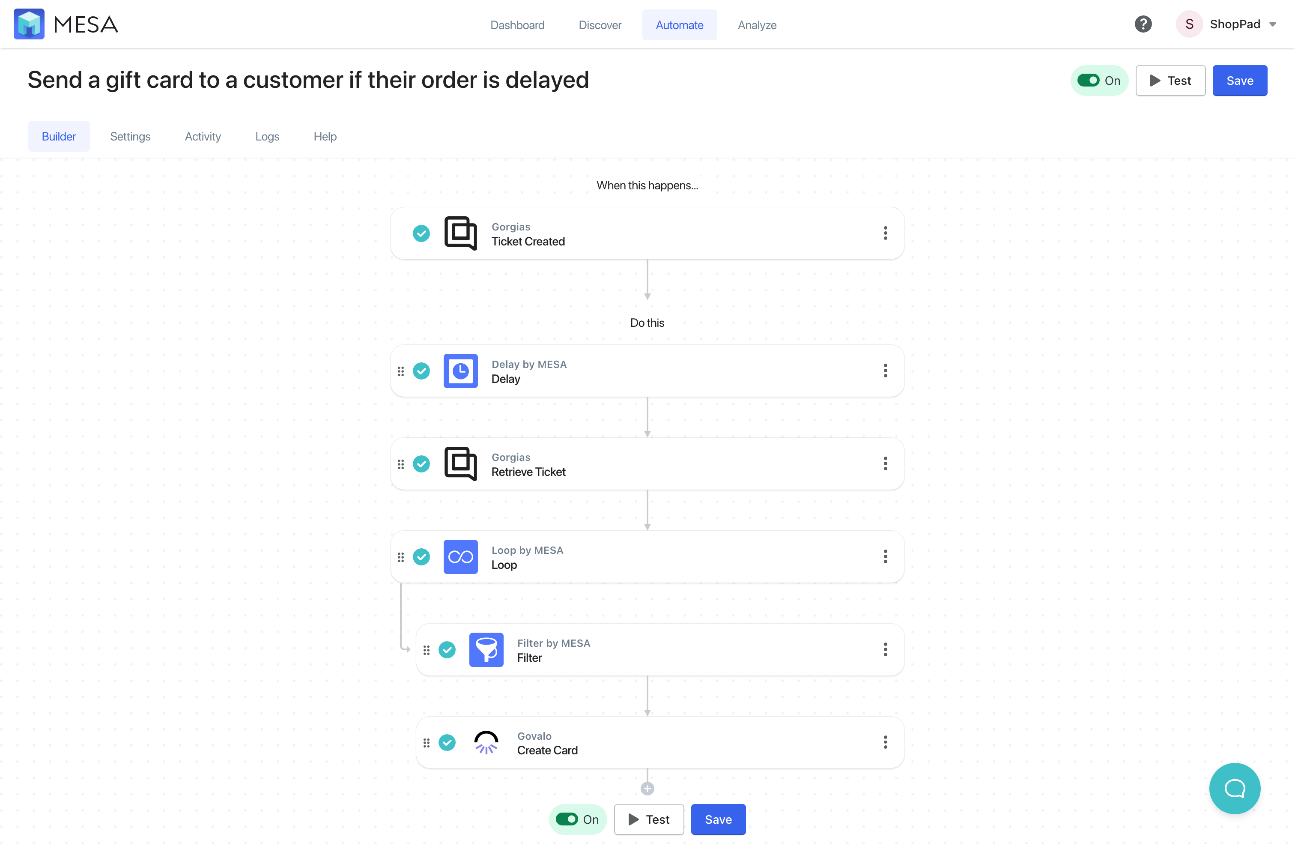This screenshot has width=1295, height=849.
Task: Click the Loop by MESA infinity icon
Action: [x=460, y=557]
